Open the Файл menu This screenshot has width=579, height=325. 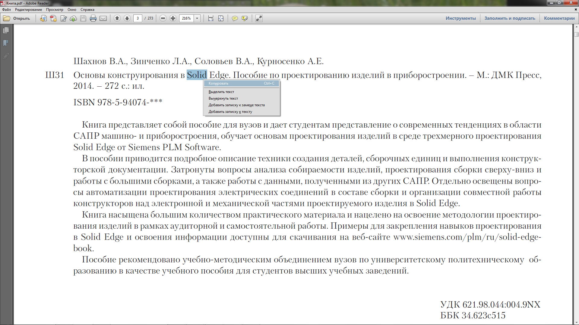[x=6, y=10]
